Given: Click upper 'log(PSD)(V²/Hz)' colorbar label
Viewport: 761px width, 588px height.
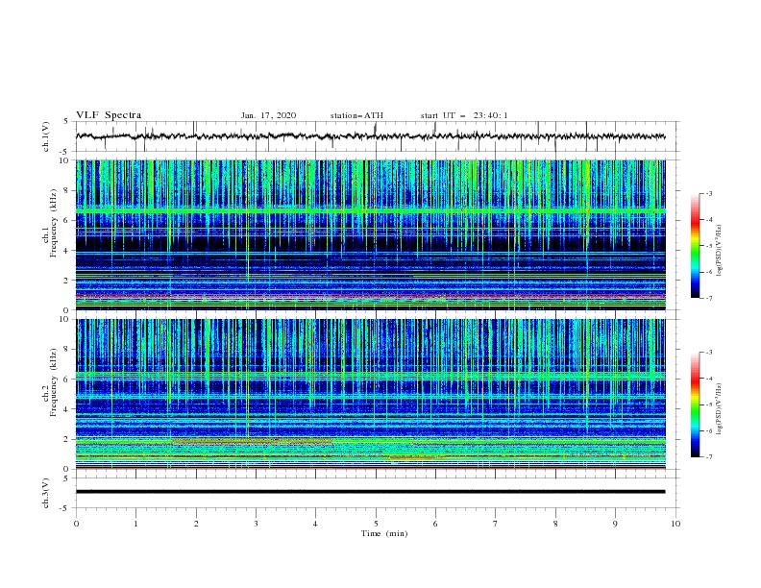Looking at the screenshot, I should (720, 251).
